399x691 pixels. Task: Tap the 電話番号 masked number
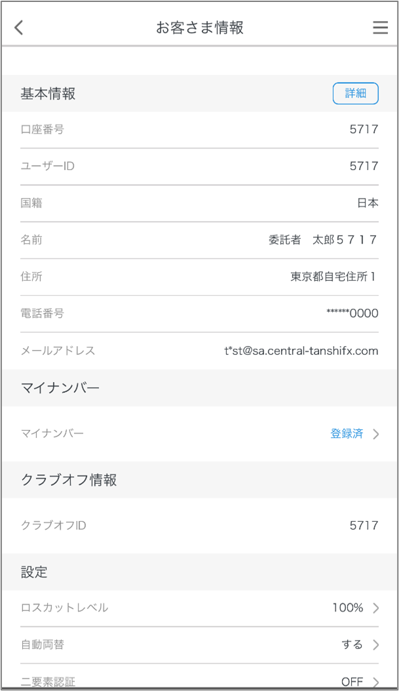tap(352, 313)
